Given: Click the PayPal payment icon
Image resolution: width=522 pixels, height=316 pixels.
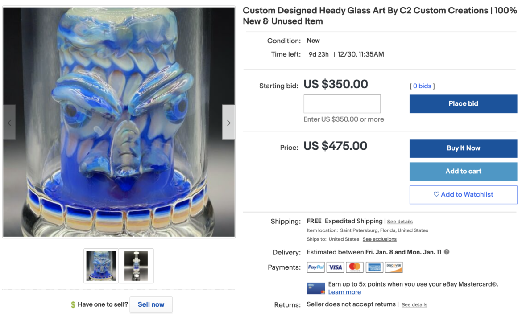Looking at the screenshot, I should click(315, 267).
